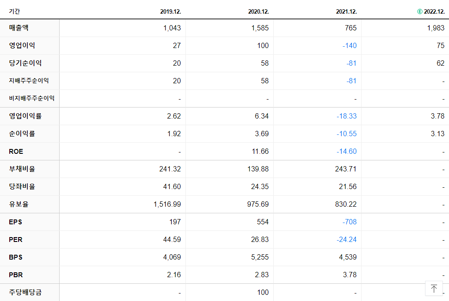Click the 3.69 net margin value
Image resolution: width=449 pixels, height=301 pixels.
click(261, 134)
